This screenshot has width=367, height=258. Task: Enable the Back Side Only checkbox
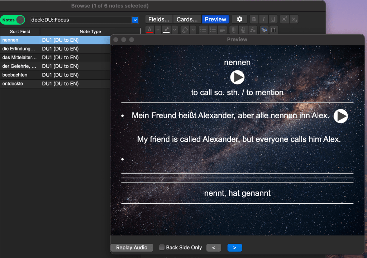pos(162,247)
